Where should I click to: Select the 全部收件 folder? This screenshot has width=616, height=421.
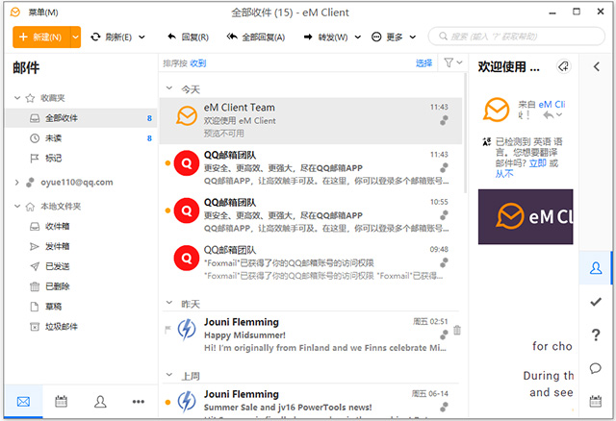coord(81,118)
